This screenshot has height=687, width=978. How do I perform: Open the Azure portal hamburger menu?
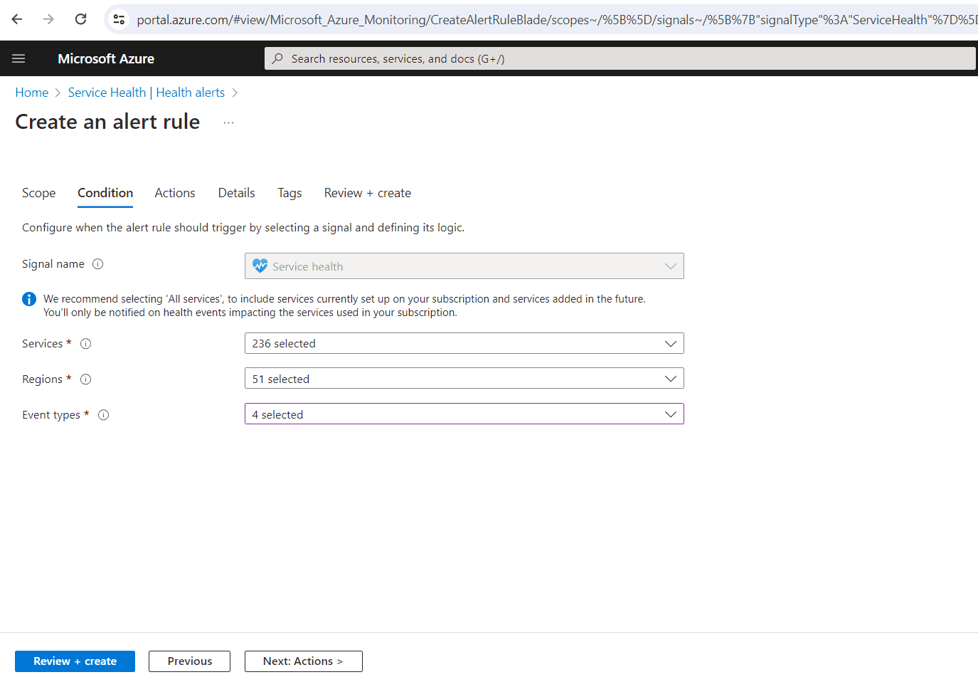[x=18, y=58]
